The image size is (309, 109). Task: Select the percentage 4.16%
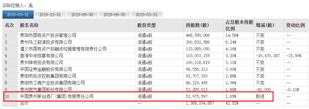231,49
